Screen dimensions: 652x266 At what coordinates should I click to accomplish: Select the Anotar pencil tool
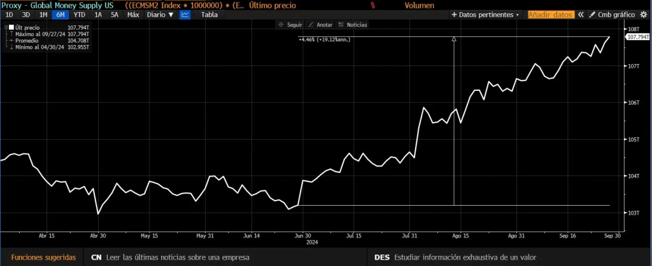coord(320,25)
